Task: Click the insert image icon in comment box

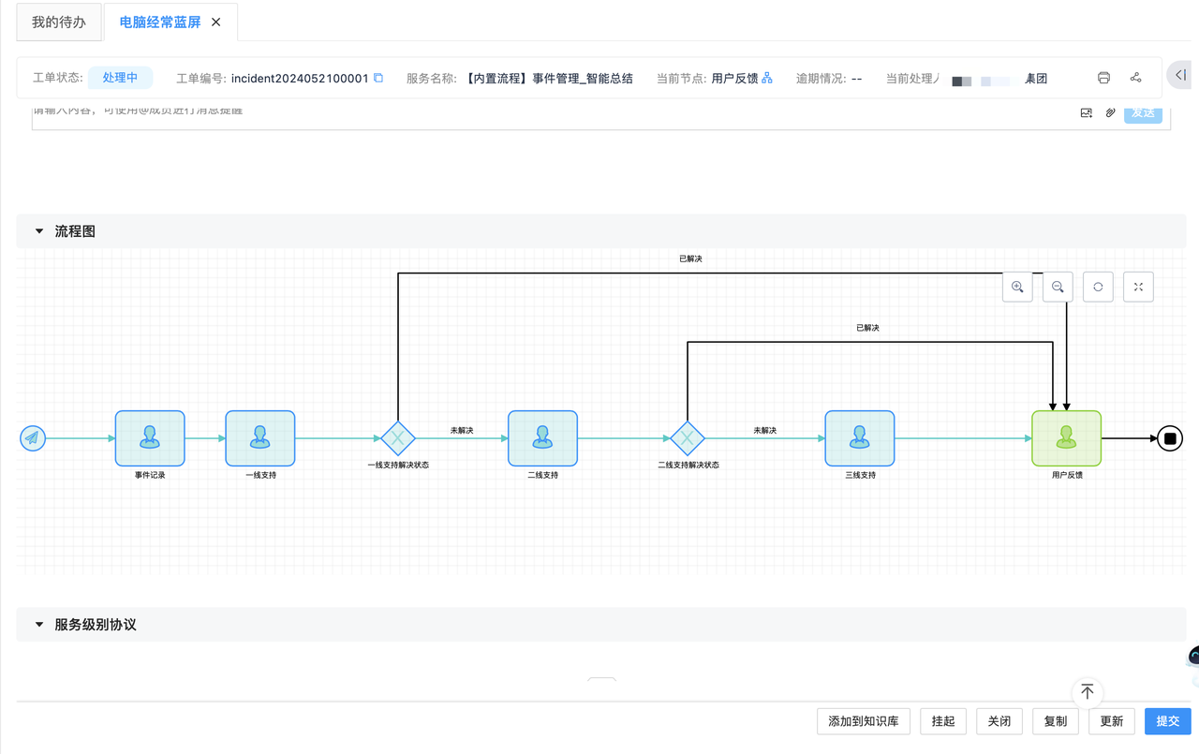Action: [1086, 112]
